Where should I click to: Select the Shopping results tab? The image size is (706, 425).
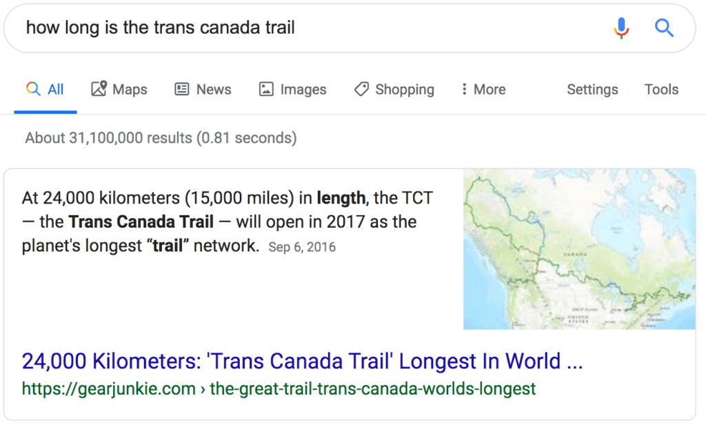[x=393, y=89]
